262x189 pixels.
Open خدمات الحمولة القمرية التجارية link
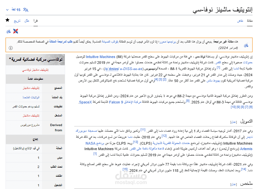[x=171, y=143]
